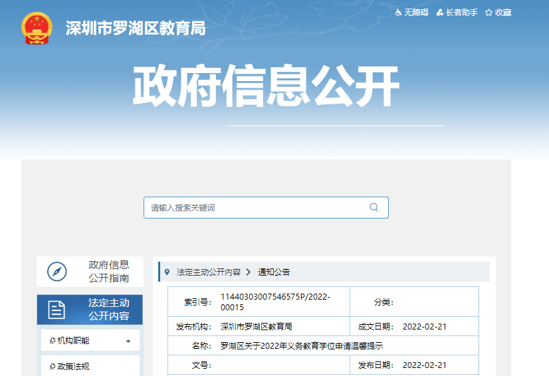Click the small icon beside 机构职能

[x=53, y=341]
